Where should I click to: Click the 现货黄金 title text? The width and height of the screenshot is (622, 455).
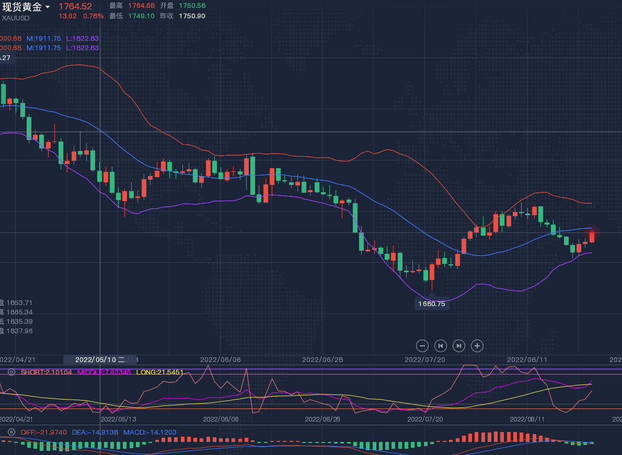[x=22, y=7]
